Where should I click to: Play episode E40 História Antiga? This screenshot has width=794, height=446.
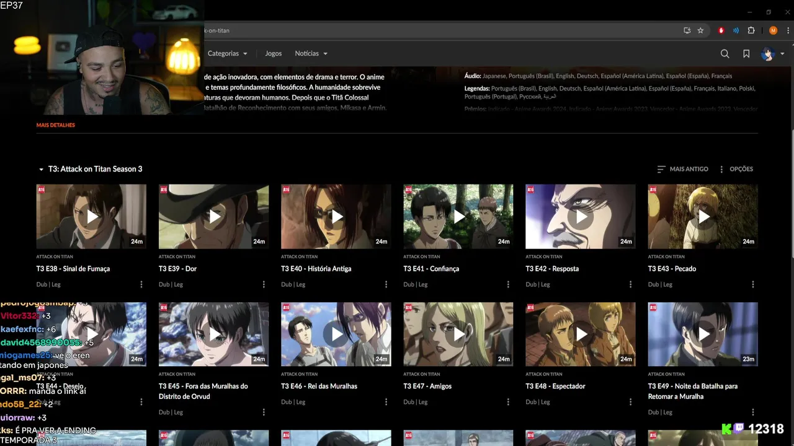click(336, 217)
